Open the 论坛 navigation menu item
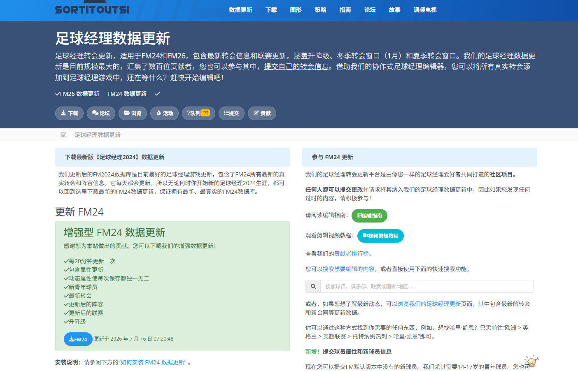Image resolution: width=578 pixels, height=371 pixels. (x=370, y=10)
